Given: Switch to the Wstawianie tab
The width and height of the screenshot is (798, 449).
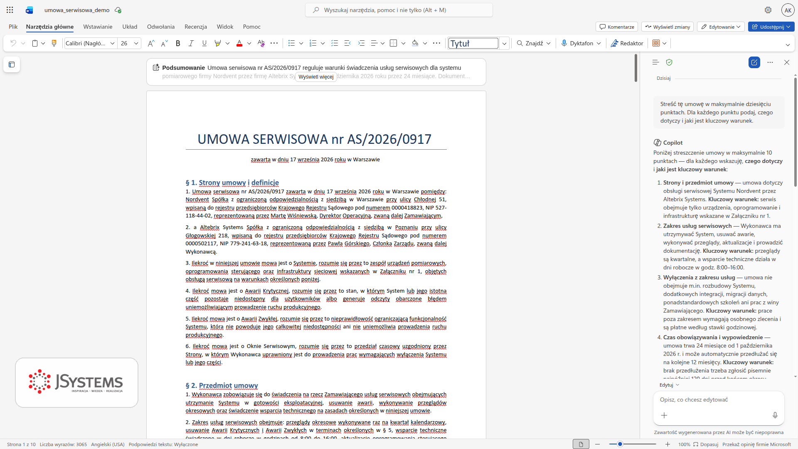Looking at the screenshot, I should [x=98, y=27].
